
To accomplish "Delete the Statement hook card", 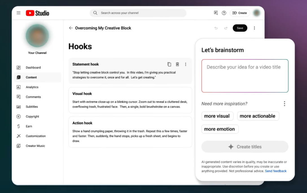I will 177,64.
